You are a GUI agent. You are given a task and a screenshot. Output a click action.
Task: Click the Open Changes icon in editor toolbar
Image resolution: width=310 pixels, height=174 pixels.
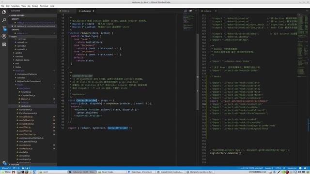[185, 11]
